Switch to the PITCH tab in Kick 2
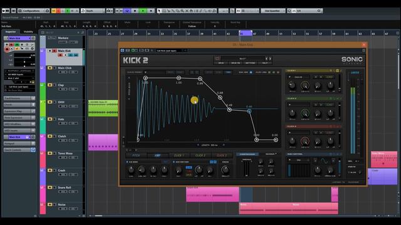 tap(136, 156)
